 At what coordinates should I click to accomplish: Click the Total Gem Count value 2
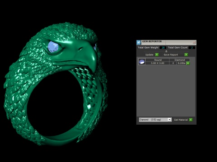[192, 48]
